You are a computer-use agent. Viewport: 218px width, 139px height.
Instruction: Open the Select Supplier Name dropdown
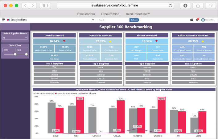15,38
